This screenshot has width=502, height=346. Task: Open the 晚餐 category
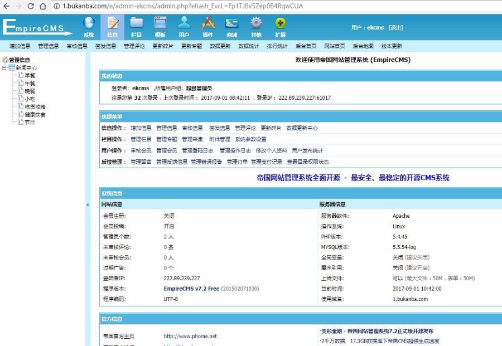pyautogui.click(x=30, y=91)
